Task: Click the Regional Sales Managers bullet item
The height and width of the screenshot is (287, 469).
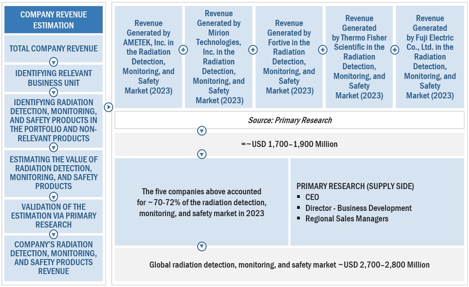Action: (347, 219)
